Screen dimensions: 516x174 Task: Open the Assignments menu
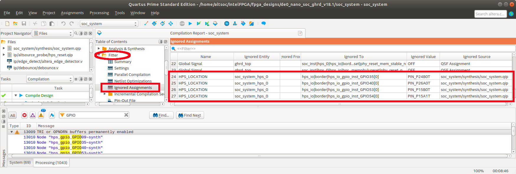pos(72,13)
